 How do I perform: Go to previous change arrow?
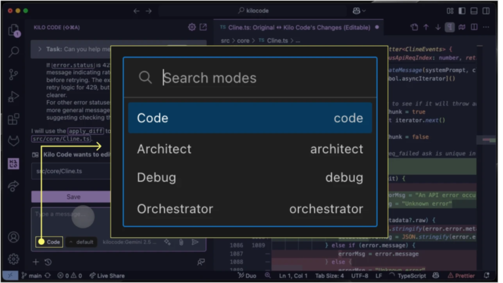pyautogui.click(x=426, y=28)
